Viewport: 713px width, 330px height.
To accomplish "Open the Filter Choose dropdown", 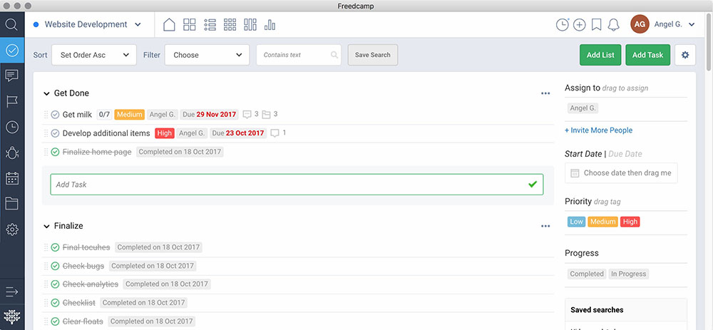I will [207, 55].
